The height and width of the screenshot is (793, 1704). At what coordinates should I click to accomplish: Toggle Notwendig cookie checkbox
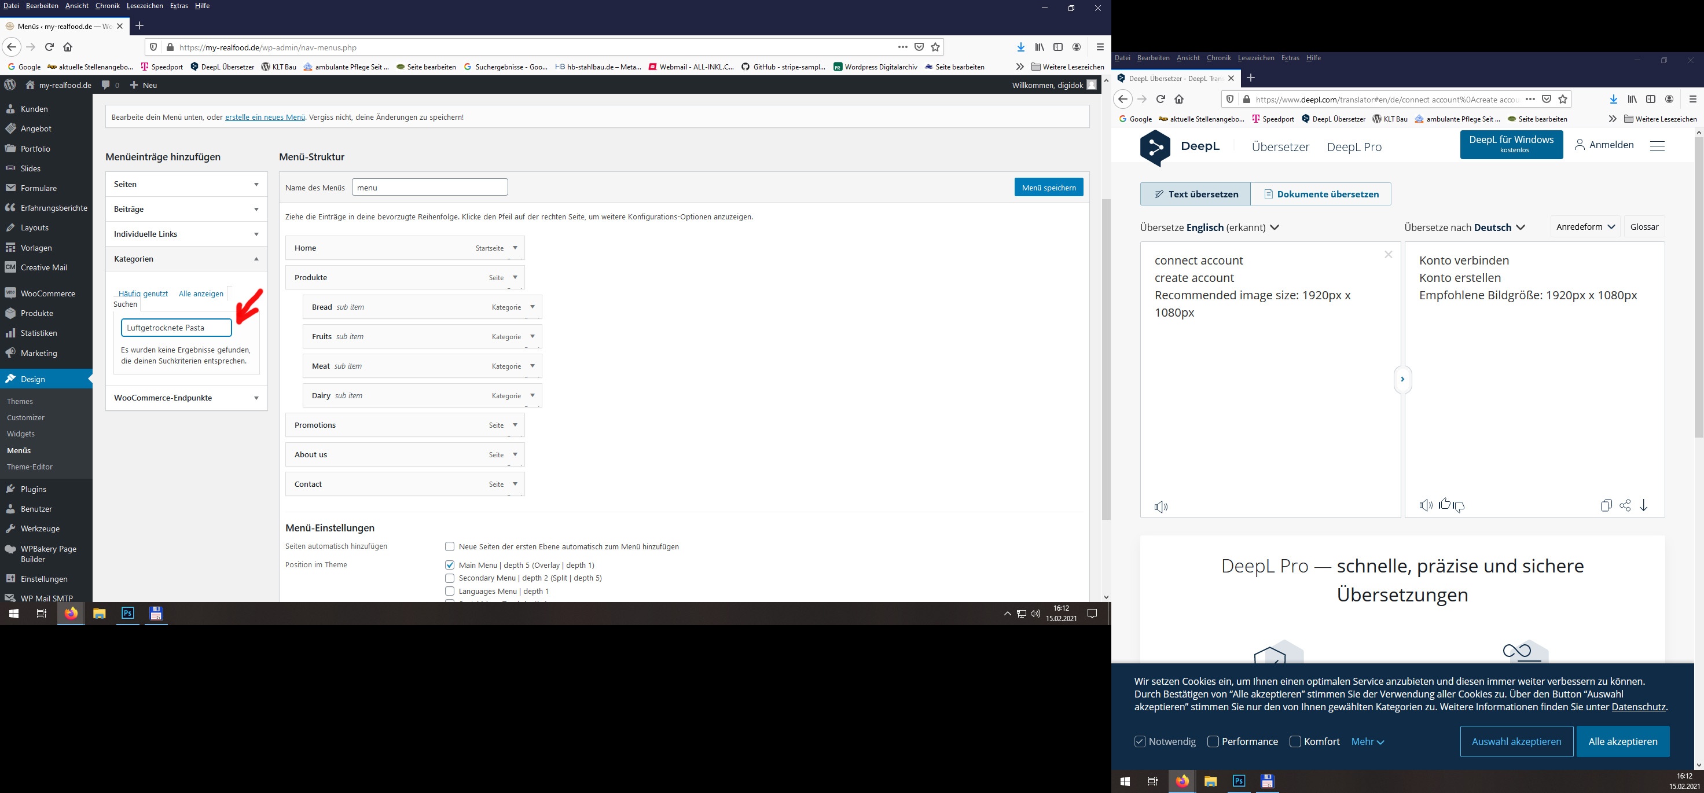[1140, 741]
